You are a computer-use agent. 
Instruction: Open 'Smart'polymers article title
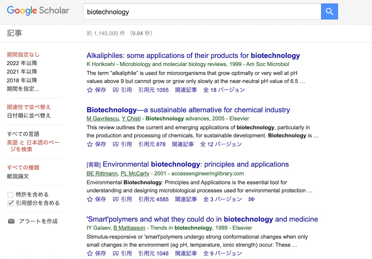202,219
